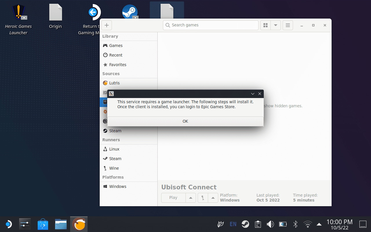371x232 pixels.
Task: Select the Windows platform
Action: tap(129, 186)
